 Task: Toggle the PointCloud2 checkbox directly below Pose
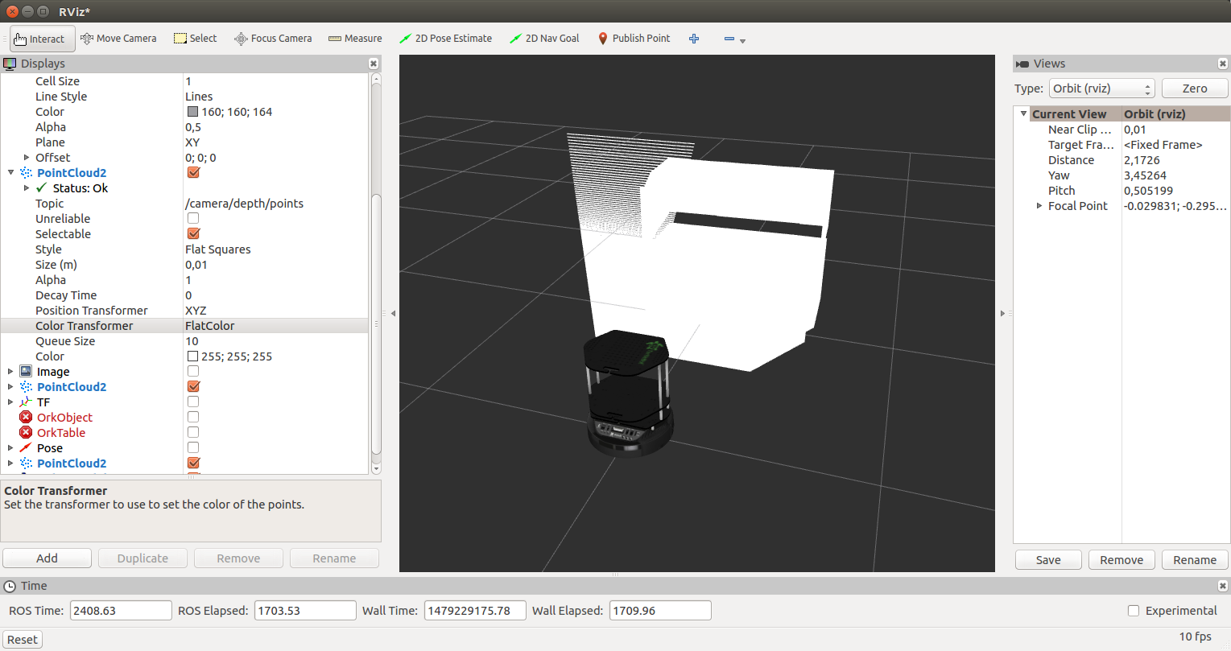pos(193,464)
